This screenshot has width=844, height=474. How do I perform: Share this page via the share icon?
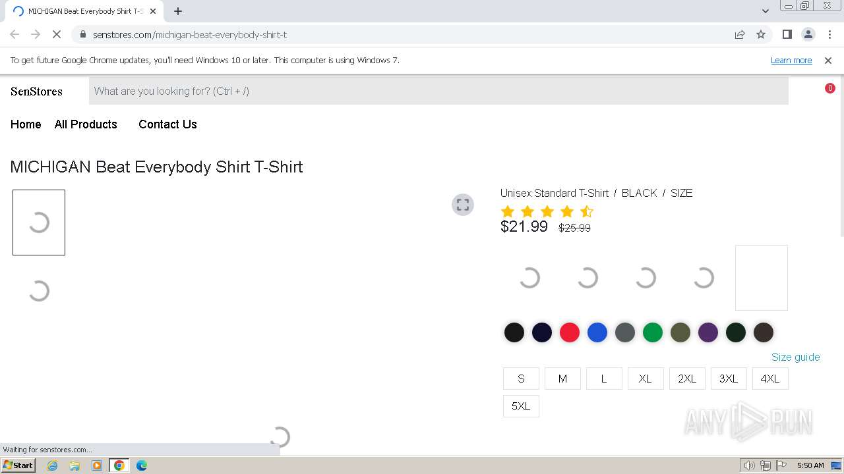coord(740,34)
